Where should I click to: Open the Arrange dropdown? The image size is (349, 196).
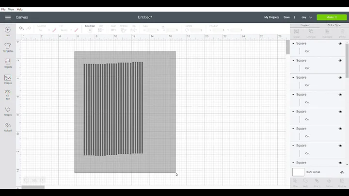point(124,30)
